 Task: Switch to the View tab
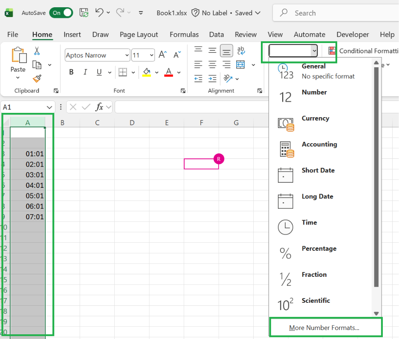point(275,34)
